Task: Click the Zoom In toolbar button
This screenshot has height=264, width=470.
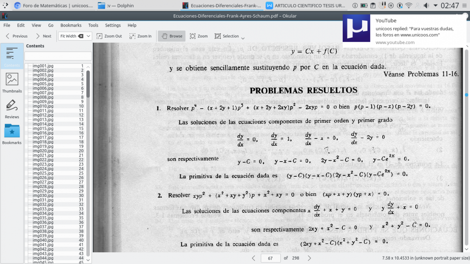Action: [141, 36]
